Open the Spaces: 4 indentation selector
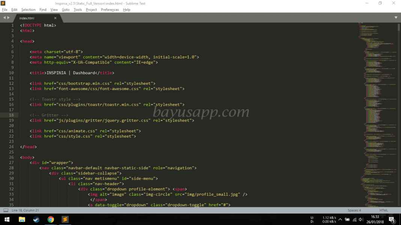Viewport: 401px width, 225px height. 354,210
